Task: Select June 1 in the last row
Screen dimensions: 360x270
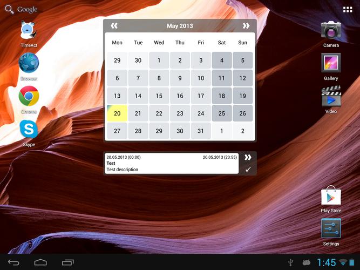Action: coord(221,131)
